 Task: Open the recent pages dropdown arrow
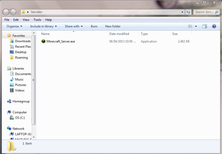(18, 12)
